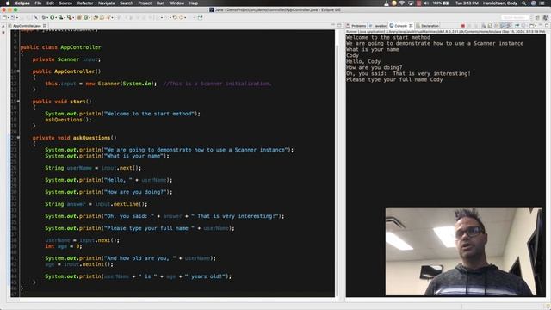
Task: Toggle Scroll Lock in the console
Action: tap(490, 25)
